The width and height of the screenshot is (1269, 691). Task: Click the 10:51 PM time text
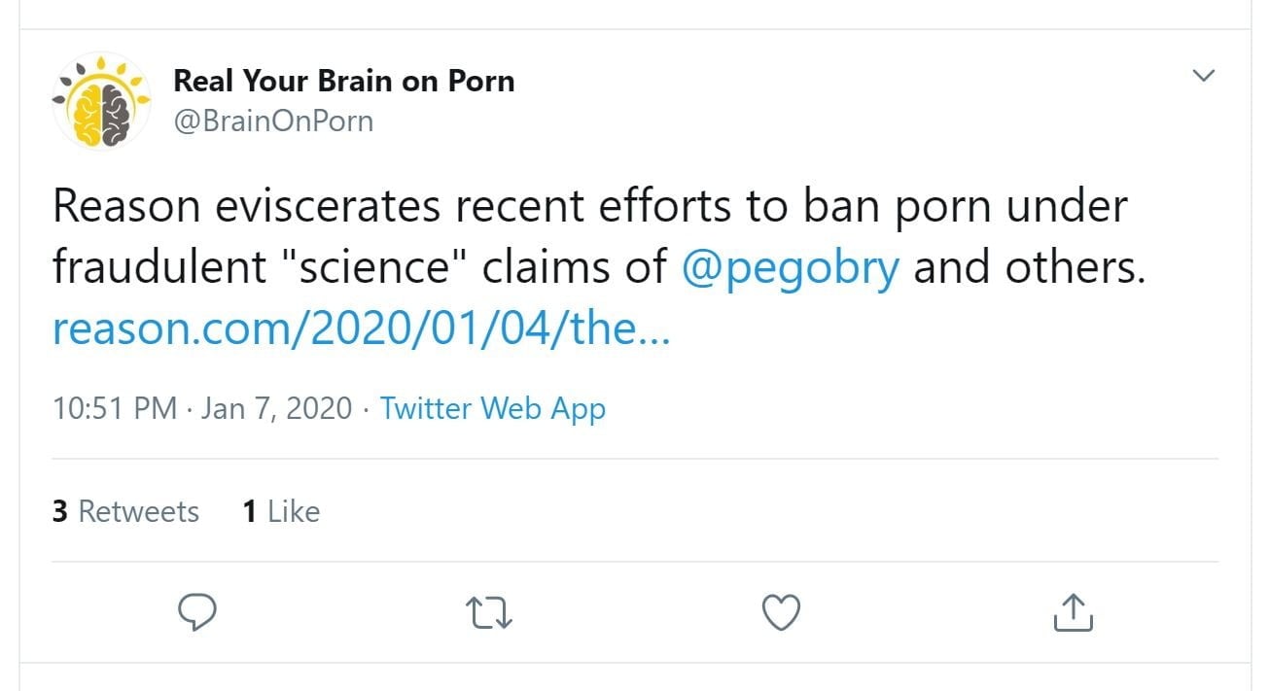(115, 408)
